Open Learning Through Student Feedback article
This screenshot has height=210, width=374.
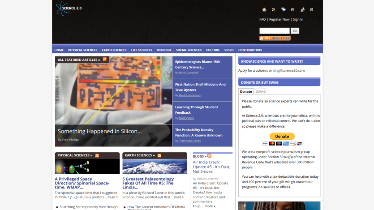197,110
